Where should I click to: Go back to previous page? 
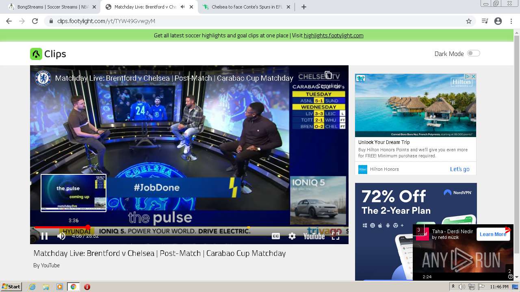pos(9,21)
